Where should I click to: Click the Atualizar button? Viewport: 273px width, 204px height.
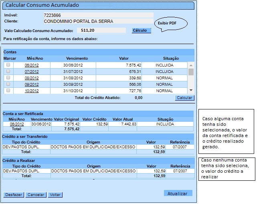click(178, 194)
